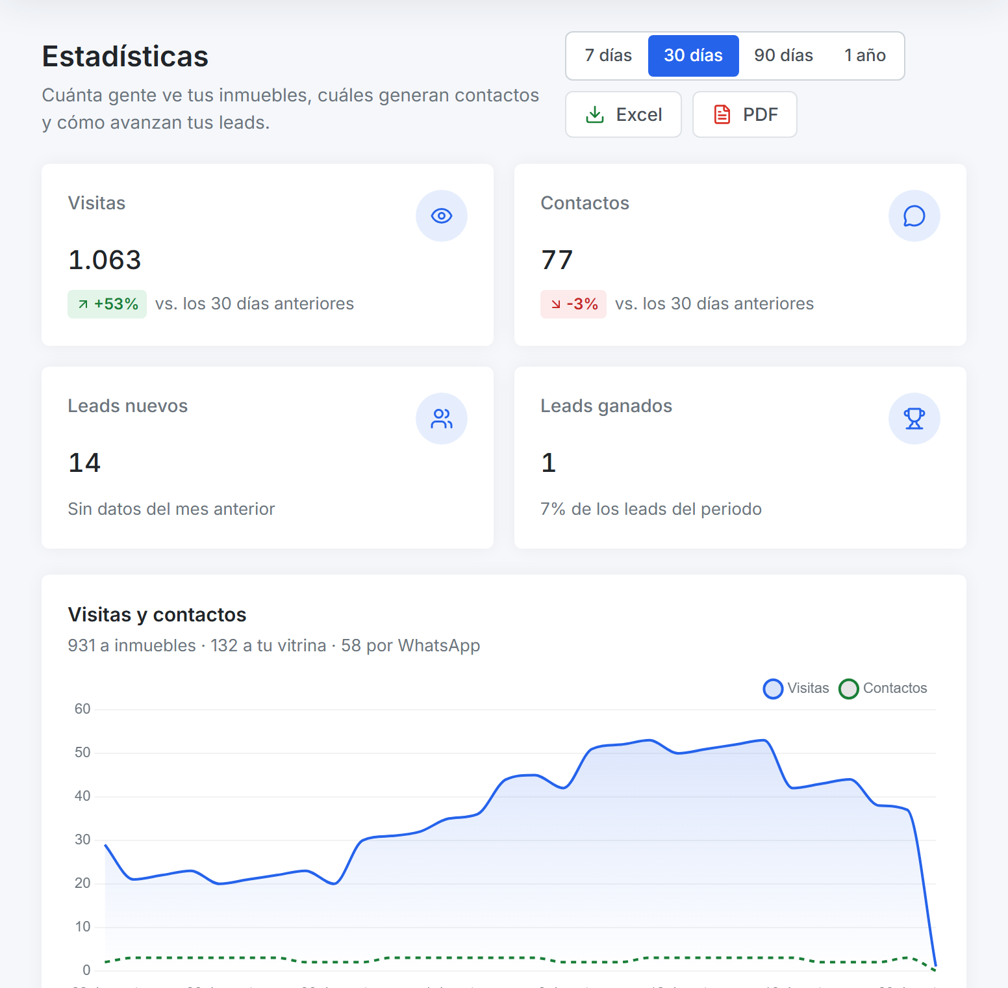Switch to the 1 año range

coord(864,56)
